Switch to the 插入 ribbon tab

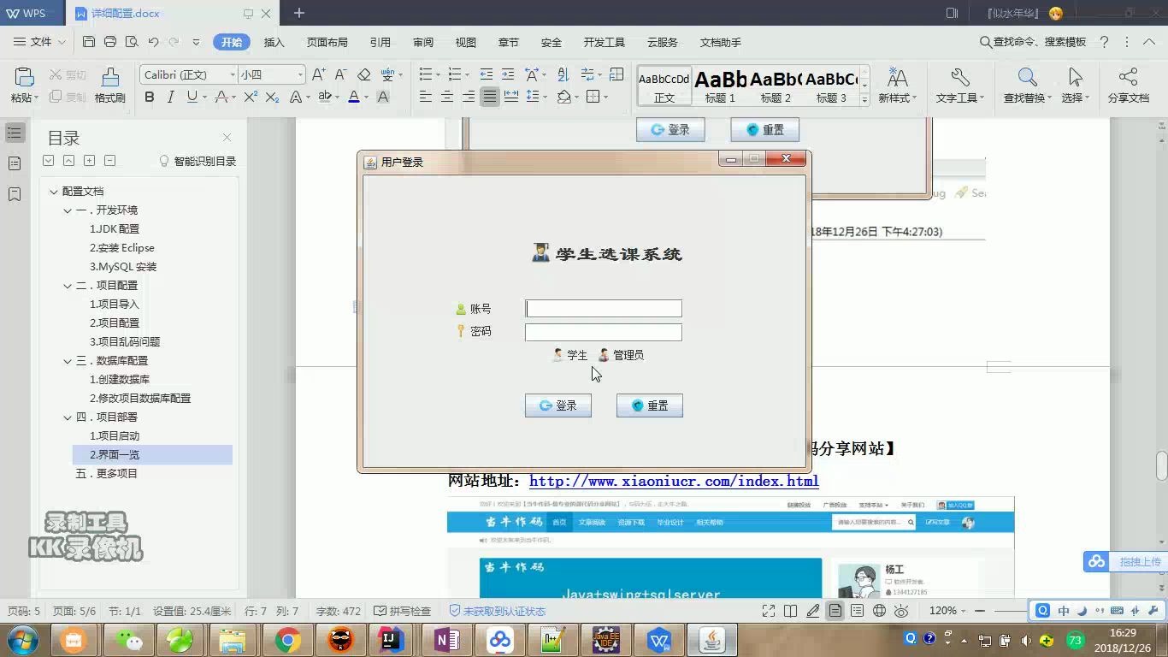coord(273,42)
